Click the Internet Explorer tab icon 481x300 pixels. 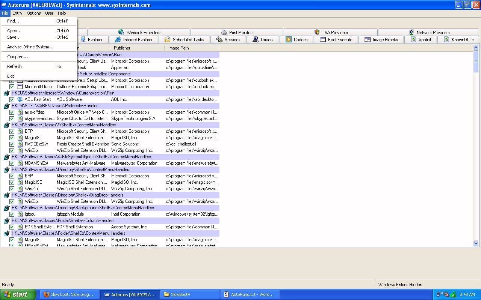[118, 39]
